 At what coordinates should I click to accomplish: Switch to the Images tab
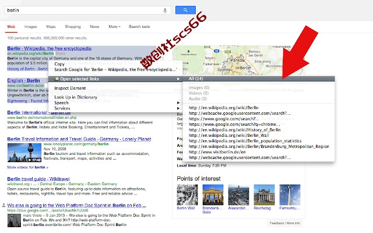pos(30,27)
